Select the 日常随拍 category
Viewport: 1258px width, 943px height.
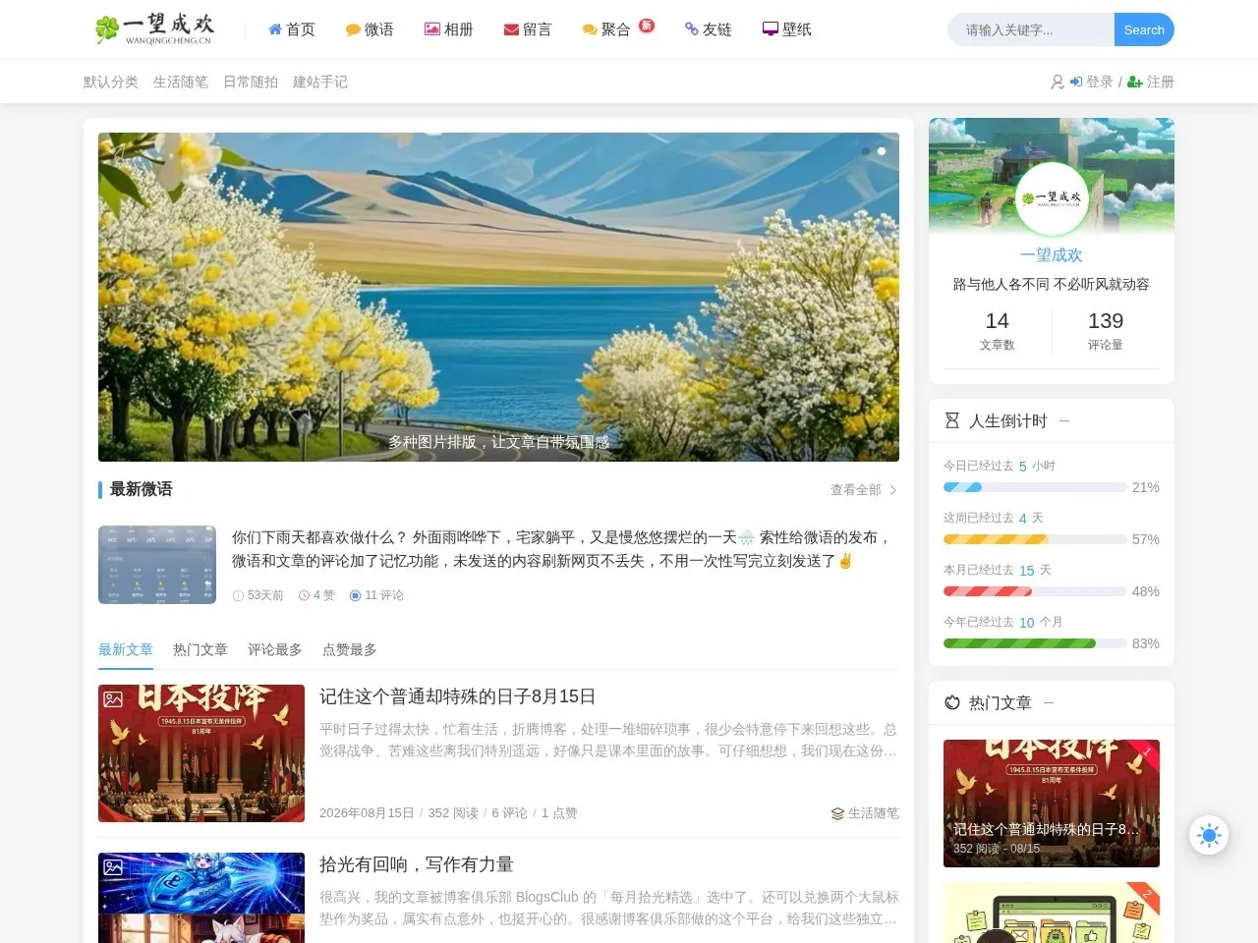click(x=251, y=82)
